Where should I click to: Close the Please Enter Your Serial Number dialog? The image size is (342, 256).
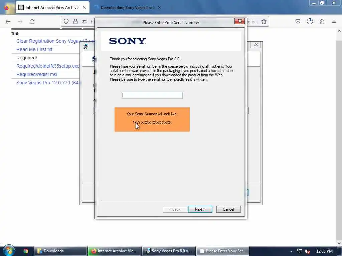pyautogui.click(x=239, y=21)
